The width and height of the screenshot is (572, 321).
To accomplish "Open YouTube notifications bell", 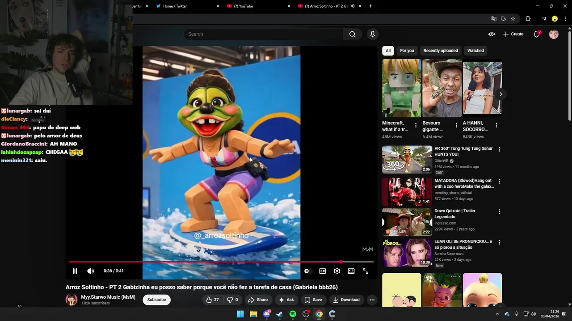I will tap(537, 34).
